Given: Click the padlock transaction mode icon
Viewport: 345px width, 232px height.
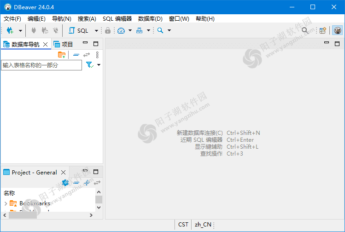Looking at the screenshot, I should tap(108, 30).
